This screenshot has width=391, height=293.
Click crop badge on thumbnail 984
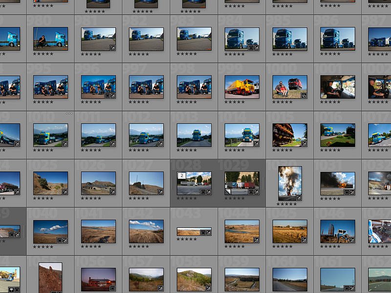[251, 47]
